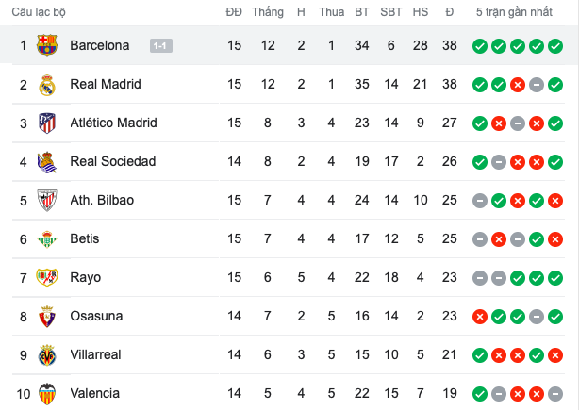The width and height of the screenshot is (579, 410).
Task: Click the '5 trận gần nhất' column header
Action: [x=516, y=12]
